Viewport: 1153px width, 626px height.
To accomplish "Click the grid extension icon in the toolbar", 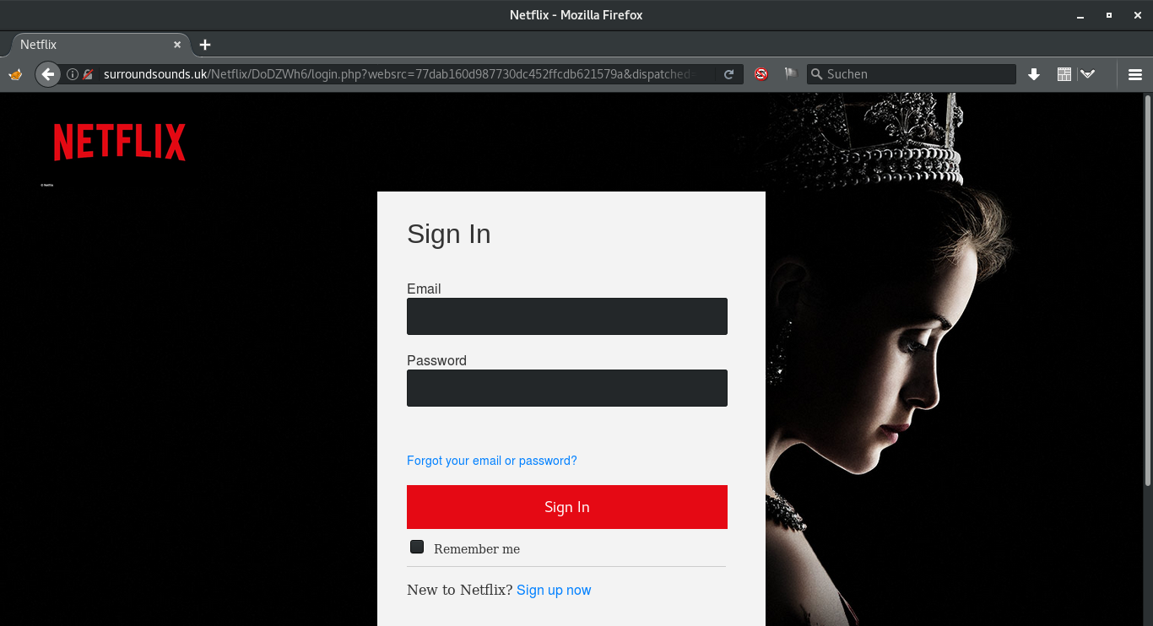I will [x=1064, y=74].
